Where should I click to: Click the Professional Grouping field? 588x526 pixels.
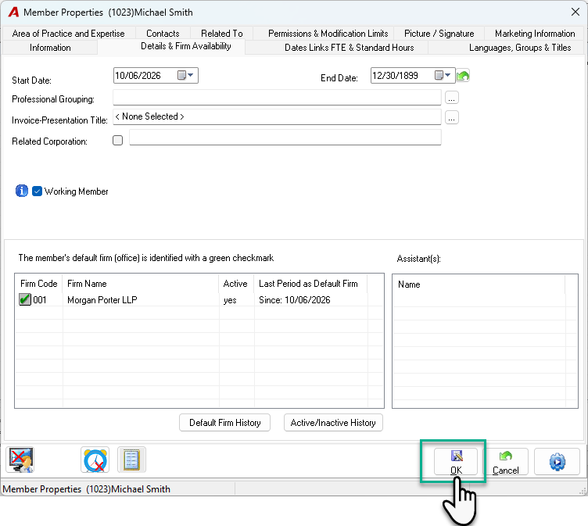(x=277, y=98)
